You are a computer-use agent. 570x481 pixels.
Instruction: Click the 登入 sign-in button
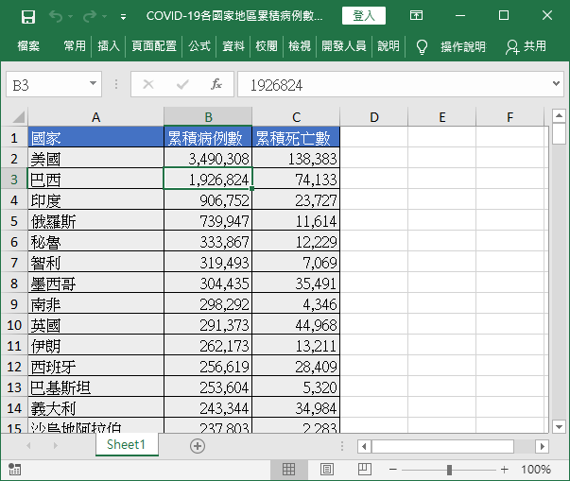pyautogui.click(x=364, y=16)
